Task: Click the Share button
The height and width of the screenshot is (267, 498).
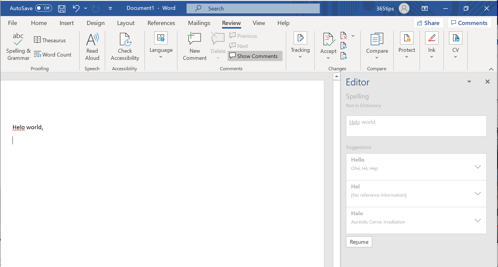Action: 428,23
